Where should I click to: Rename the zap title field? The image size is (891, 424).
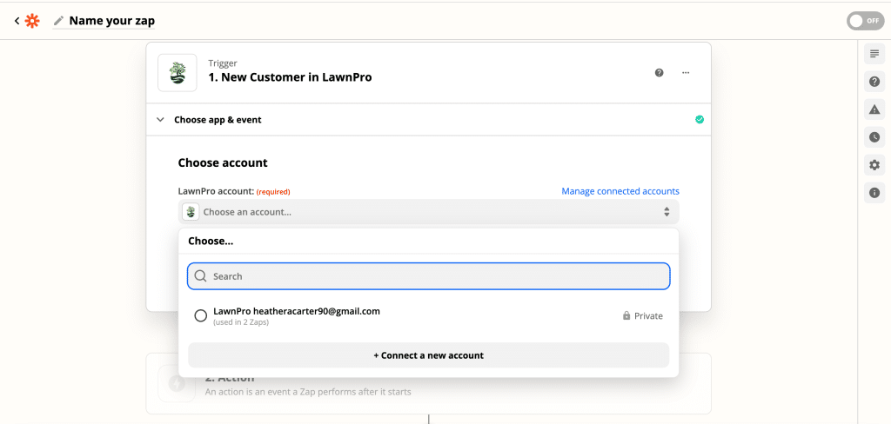pyautogui.click(x=112, y=21)
